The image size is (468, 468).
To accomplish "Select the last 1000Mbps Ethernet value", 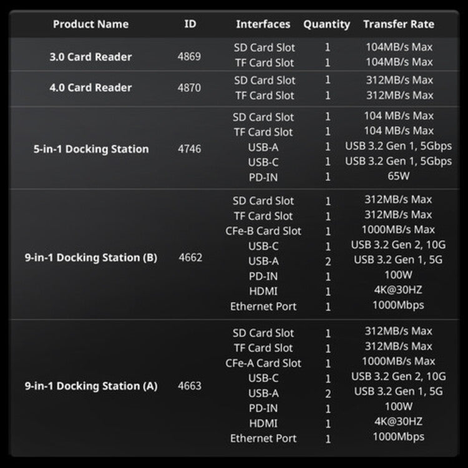I will pos(399,437).
